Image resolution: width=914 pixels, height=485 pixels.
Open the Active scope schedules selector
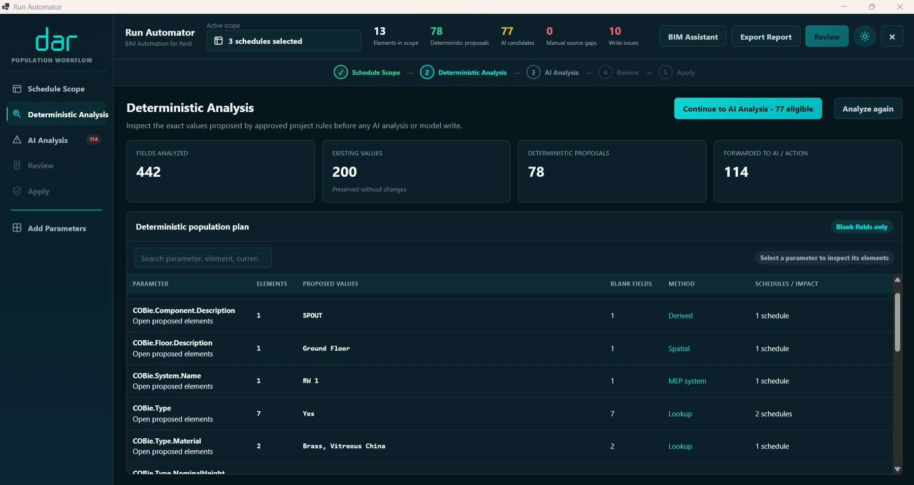[284, 41]
